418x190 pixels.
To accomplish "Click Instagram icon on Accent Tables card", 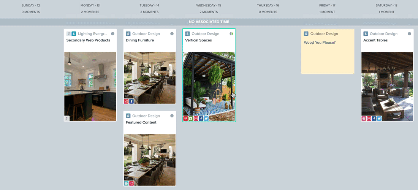I will [x=369, y=119].
